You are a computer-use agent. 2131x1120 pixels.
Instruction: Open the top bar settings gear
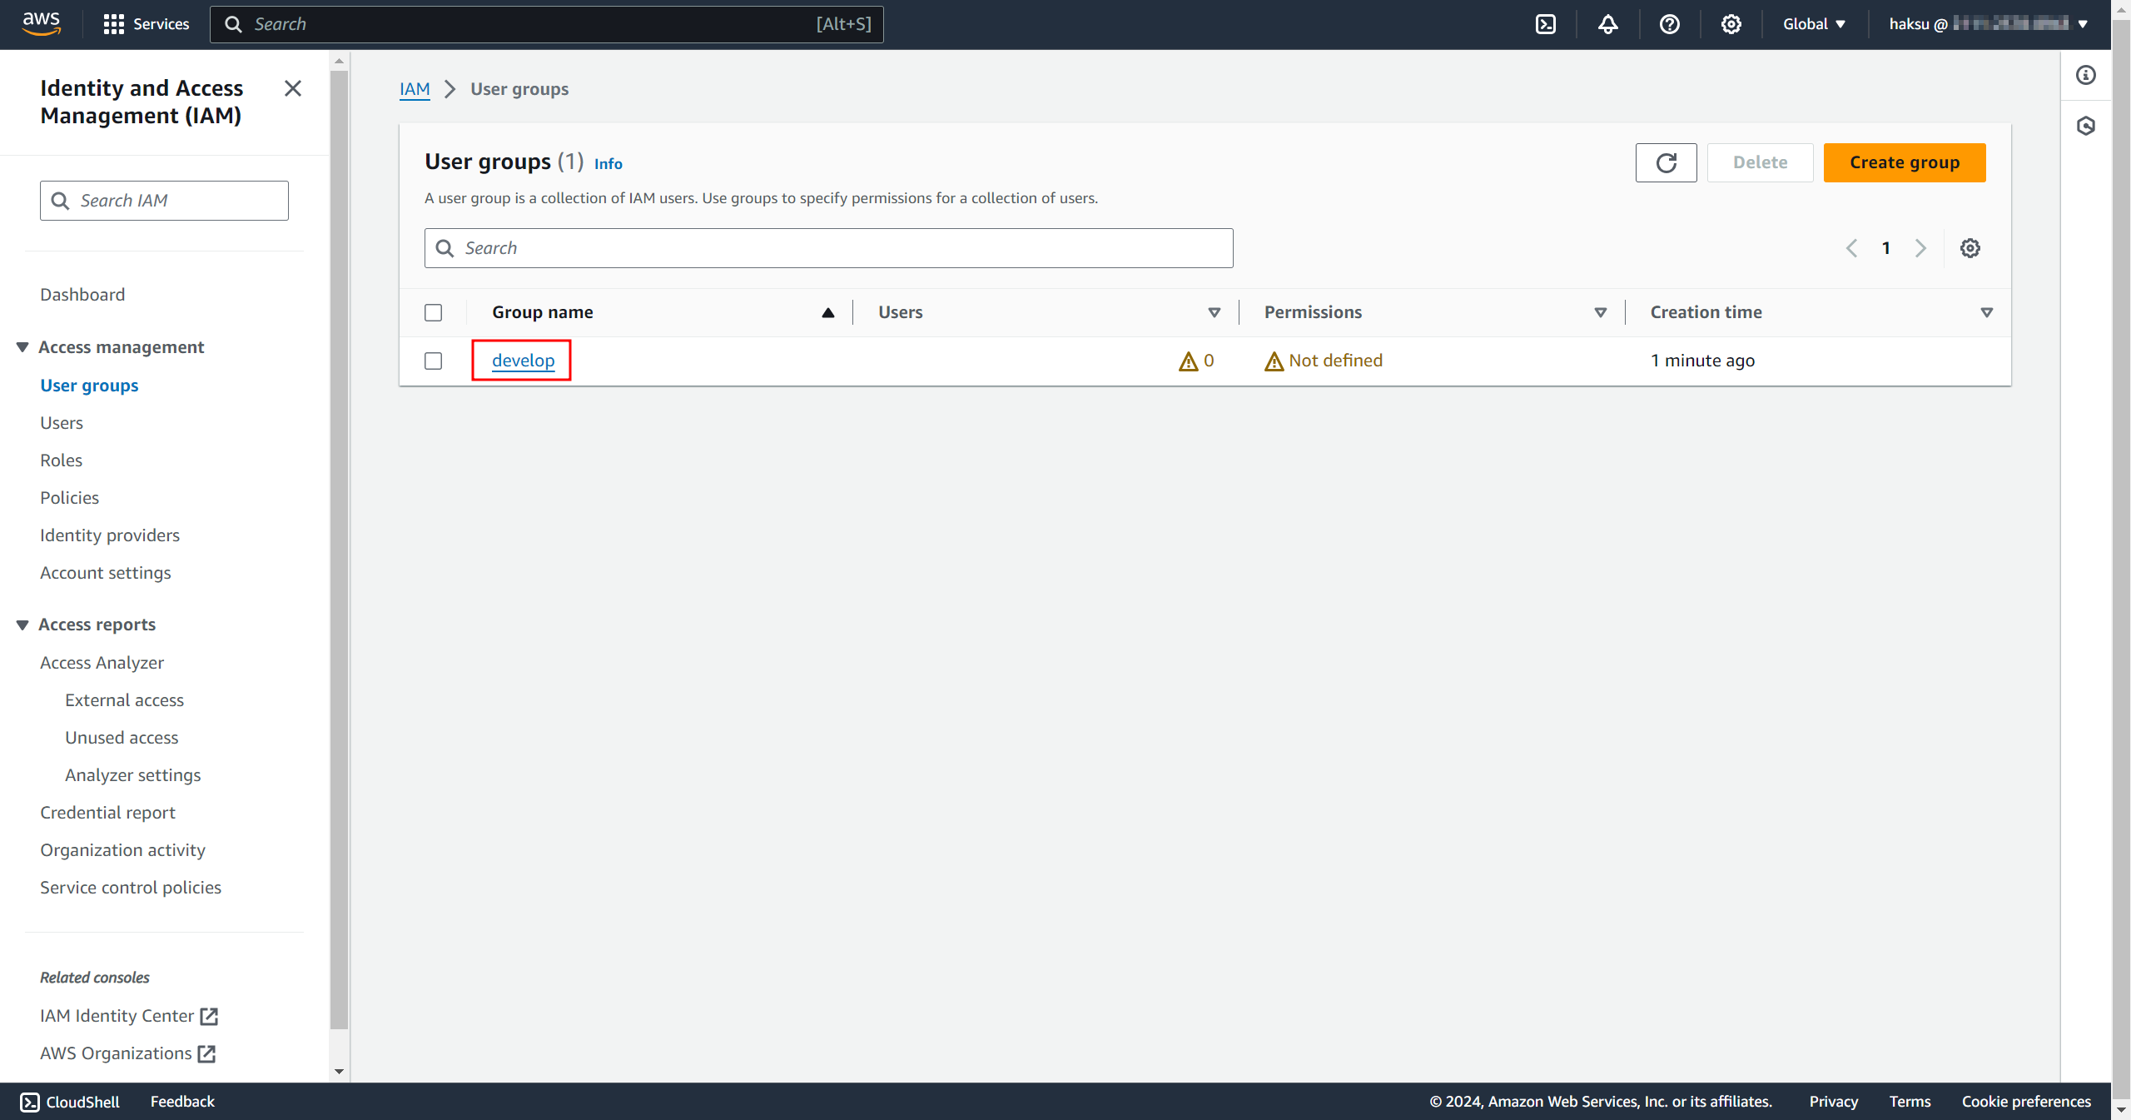pyautogui.click(x=1731, y=24)
